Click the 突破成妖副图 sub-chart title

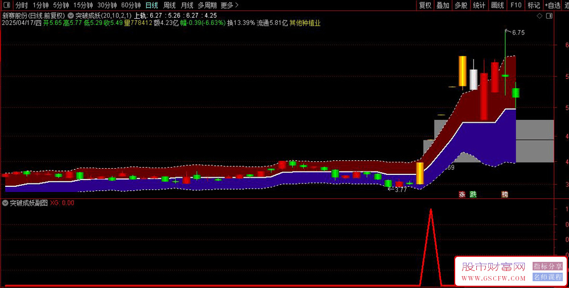(x=28, y=203)
